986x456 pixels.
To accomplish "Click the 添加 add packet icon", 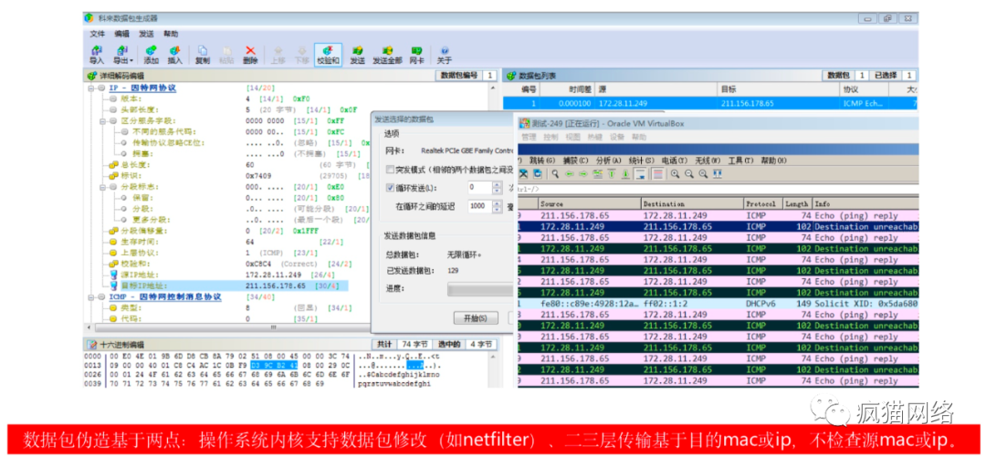I will [151, 55].
